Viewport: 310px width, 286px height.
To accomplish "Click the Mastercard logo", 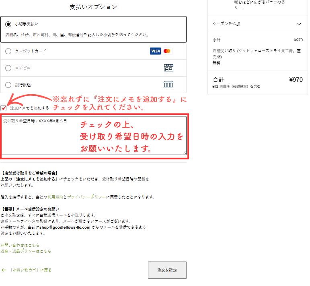I will [x=167, y=51].
